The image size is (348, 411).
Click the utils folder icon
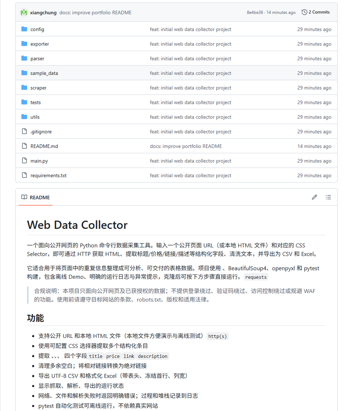pyautogui.click(x=24, y=117)
